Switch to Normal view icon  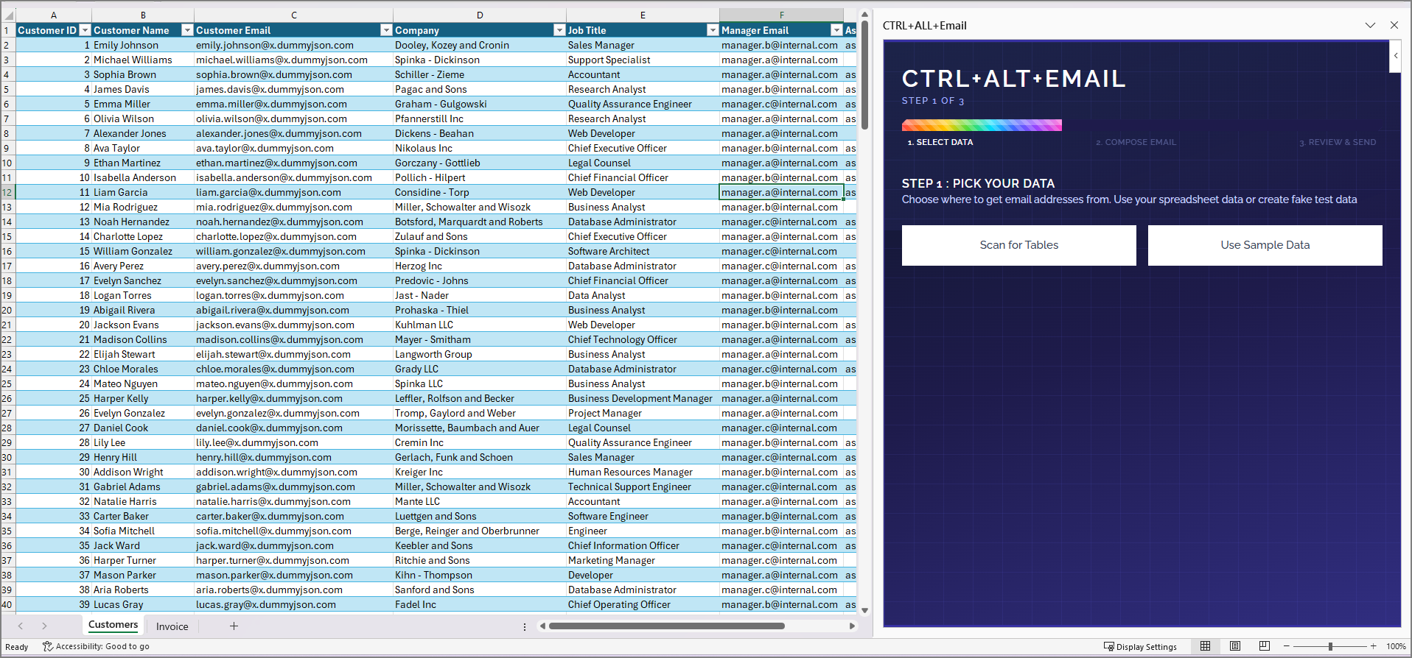[1206, 646]
